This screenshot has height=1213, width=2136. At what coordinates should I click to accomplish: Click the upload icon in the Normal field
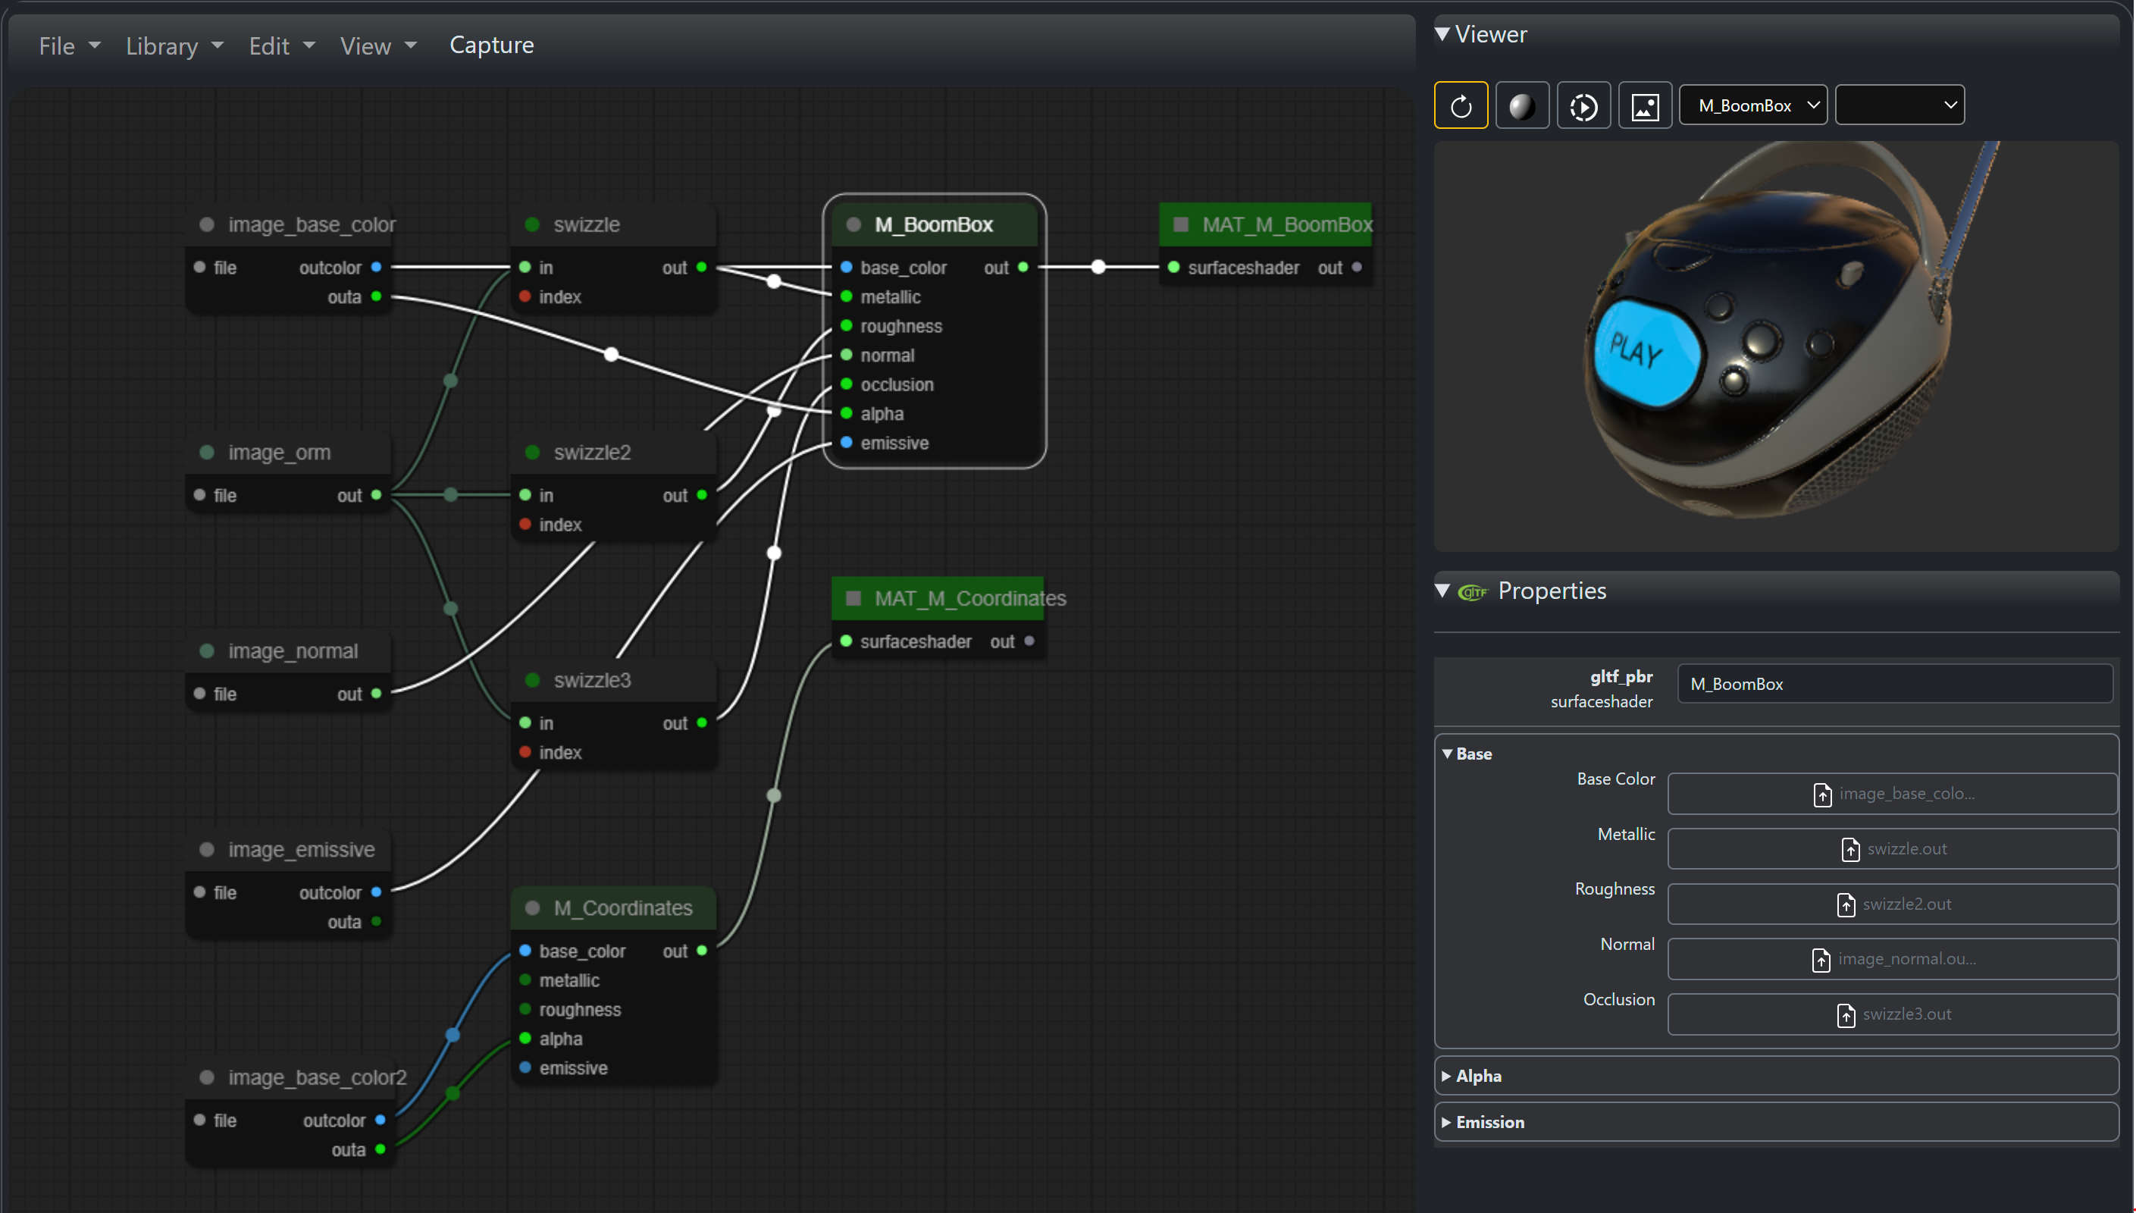[1821, 959]
